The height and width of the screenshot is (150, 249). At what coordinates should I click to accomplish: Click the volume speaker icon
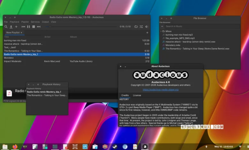147,27
